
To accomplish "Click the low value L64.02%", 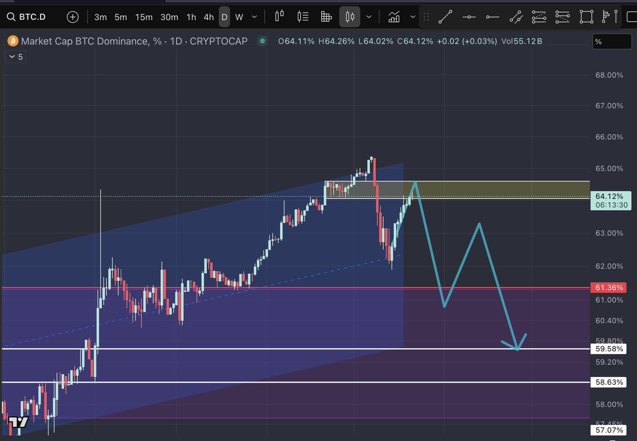I will tap(376, 41).
